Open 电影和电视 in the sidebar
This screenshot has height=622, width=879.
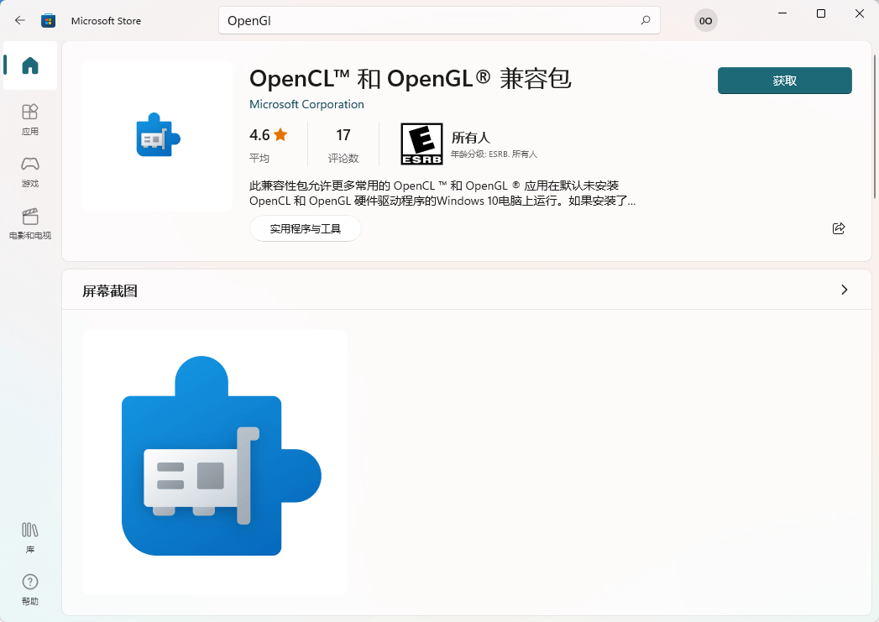[x=29, y=225]
